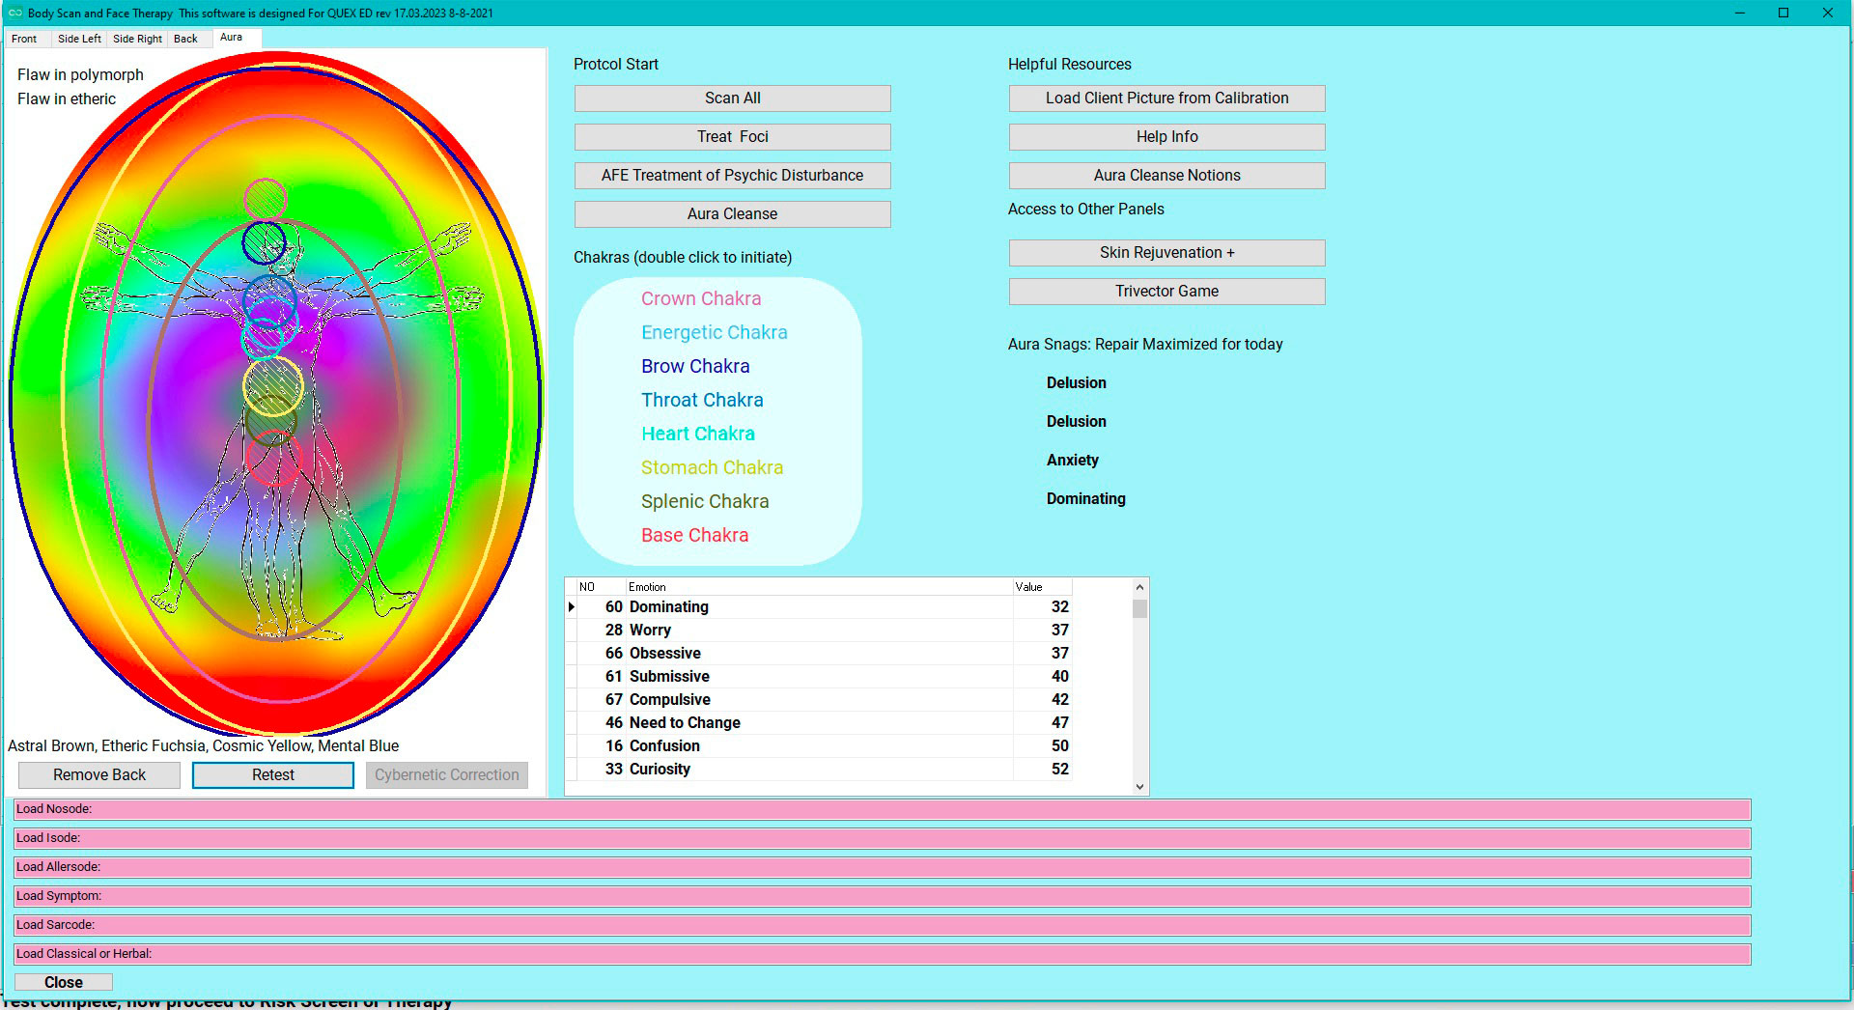Click the Remove Back button
The height and width of the screenshot is (1010, 1854).
99,775
